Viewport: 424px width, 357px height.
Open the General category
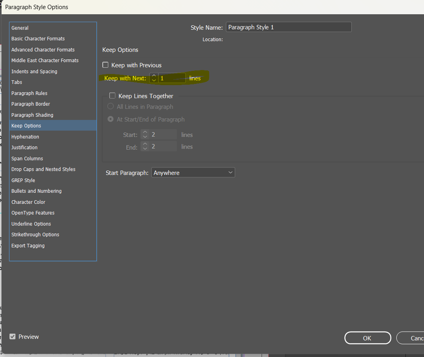(53, 28)
